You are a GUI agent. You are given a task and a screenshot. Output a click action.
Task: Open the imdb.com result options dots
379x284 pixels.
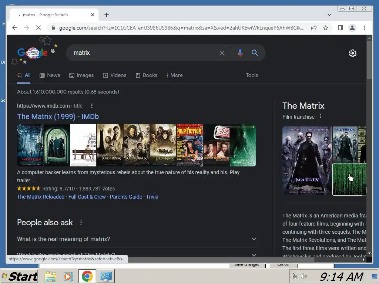[92, 106]
